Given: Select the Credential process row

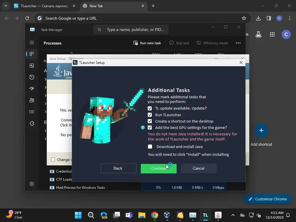Looking at the screenshot, I should (x=61, y=171).
